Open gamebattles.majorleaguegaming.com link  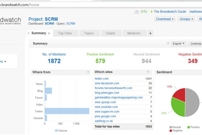(x=119, y=98)
